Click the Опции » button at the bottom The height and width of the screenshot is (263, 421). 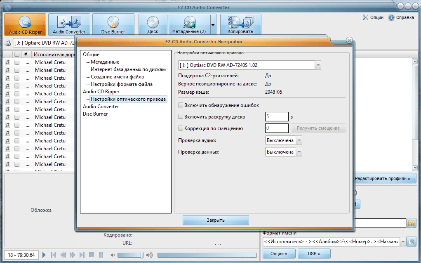point(279,254)
